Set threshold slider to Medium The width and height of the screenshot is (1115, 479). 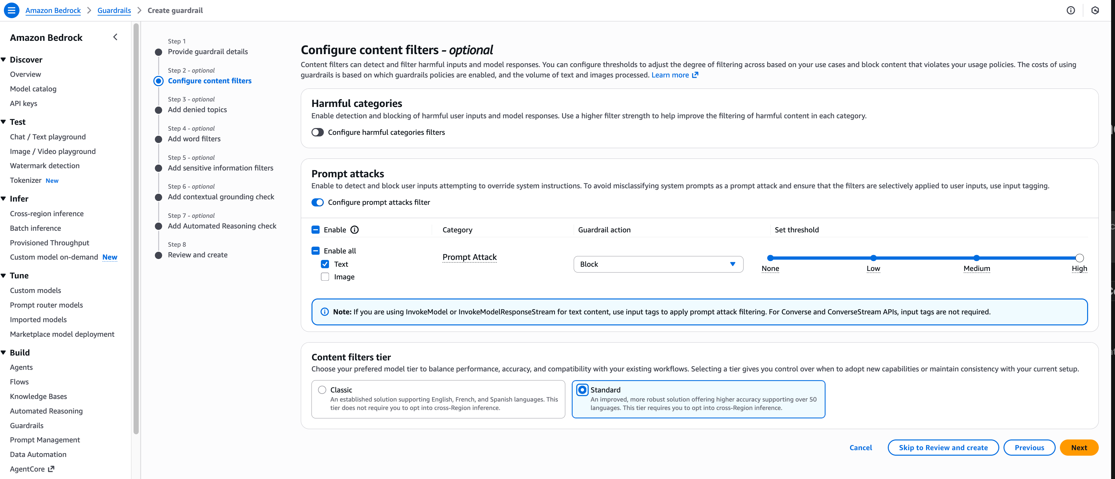pos(977,258)
